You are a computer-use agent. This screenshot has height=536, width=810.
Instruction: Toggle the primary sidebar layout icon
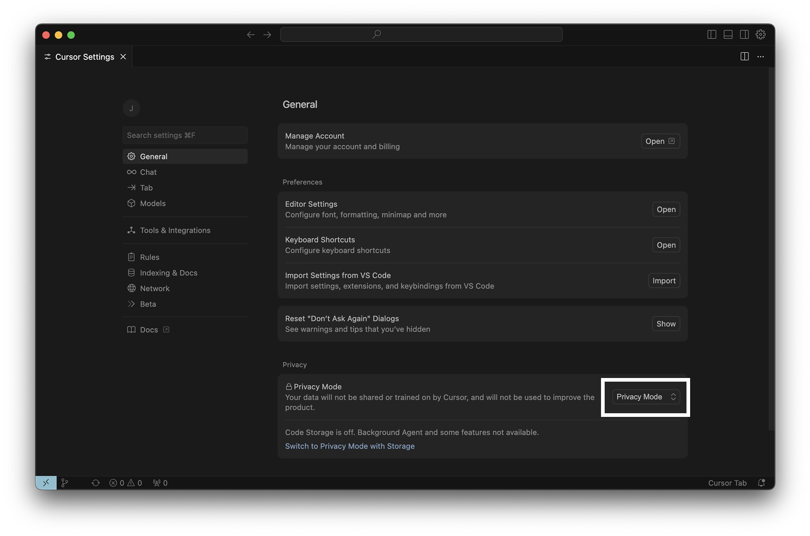coord(712,35)
